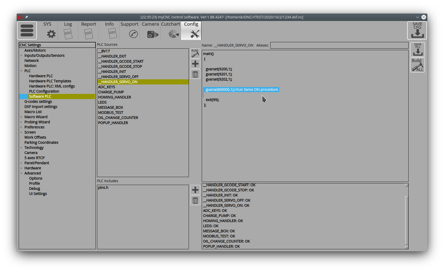Image resolution: width=444 pixels, height=271 pixels.
Task: Select Hardware PLC Templates in settings tree
Action: (50, 81)
